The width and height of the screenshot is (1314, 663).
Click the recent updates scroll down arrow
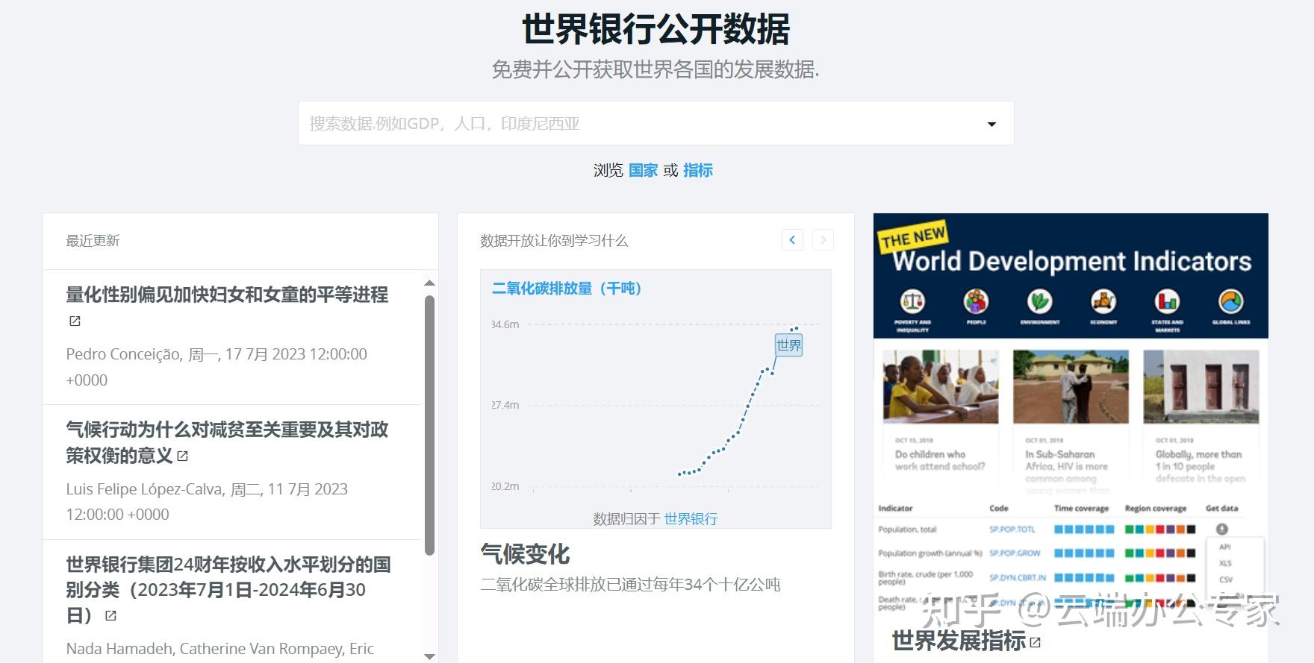point(429,656)
